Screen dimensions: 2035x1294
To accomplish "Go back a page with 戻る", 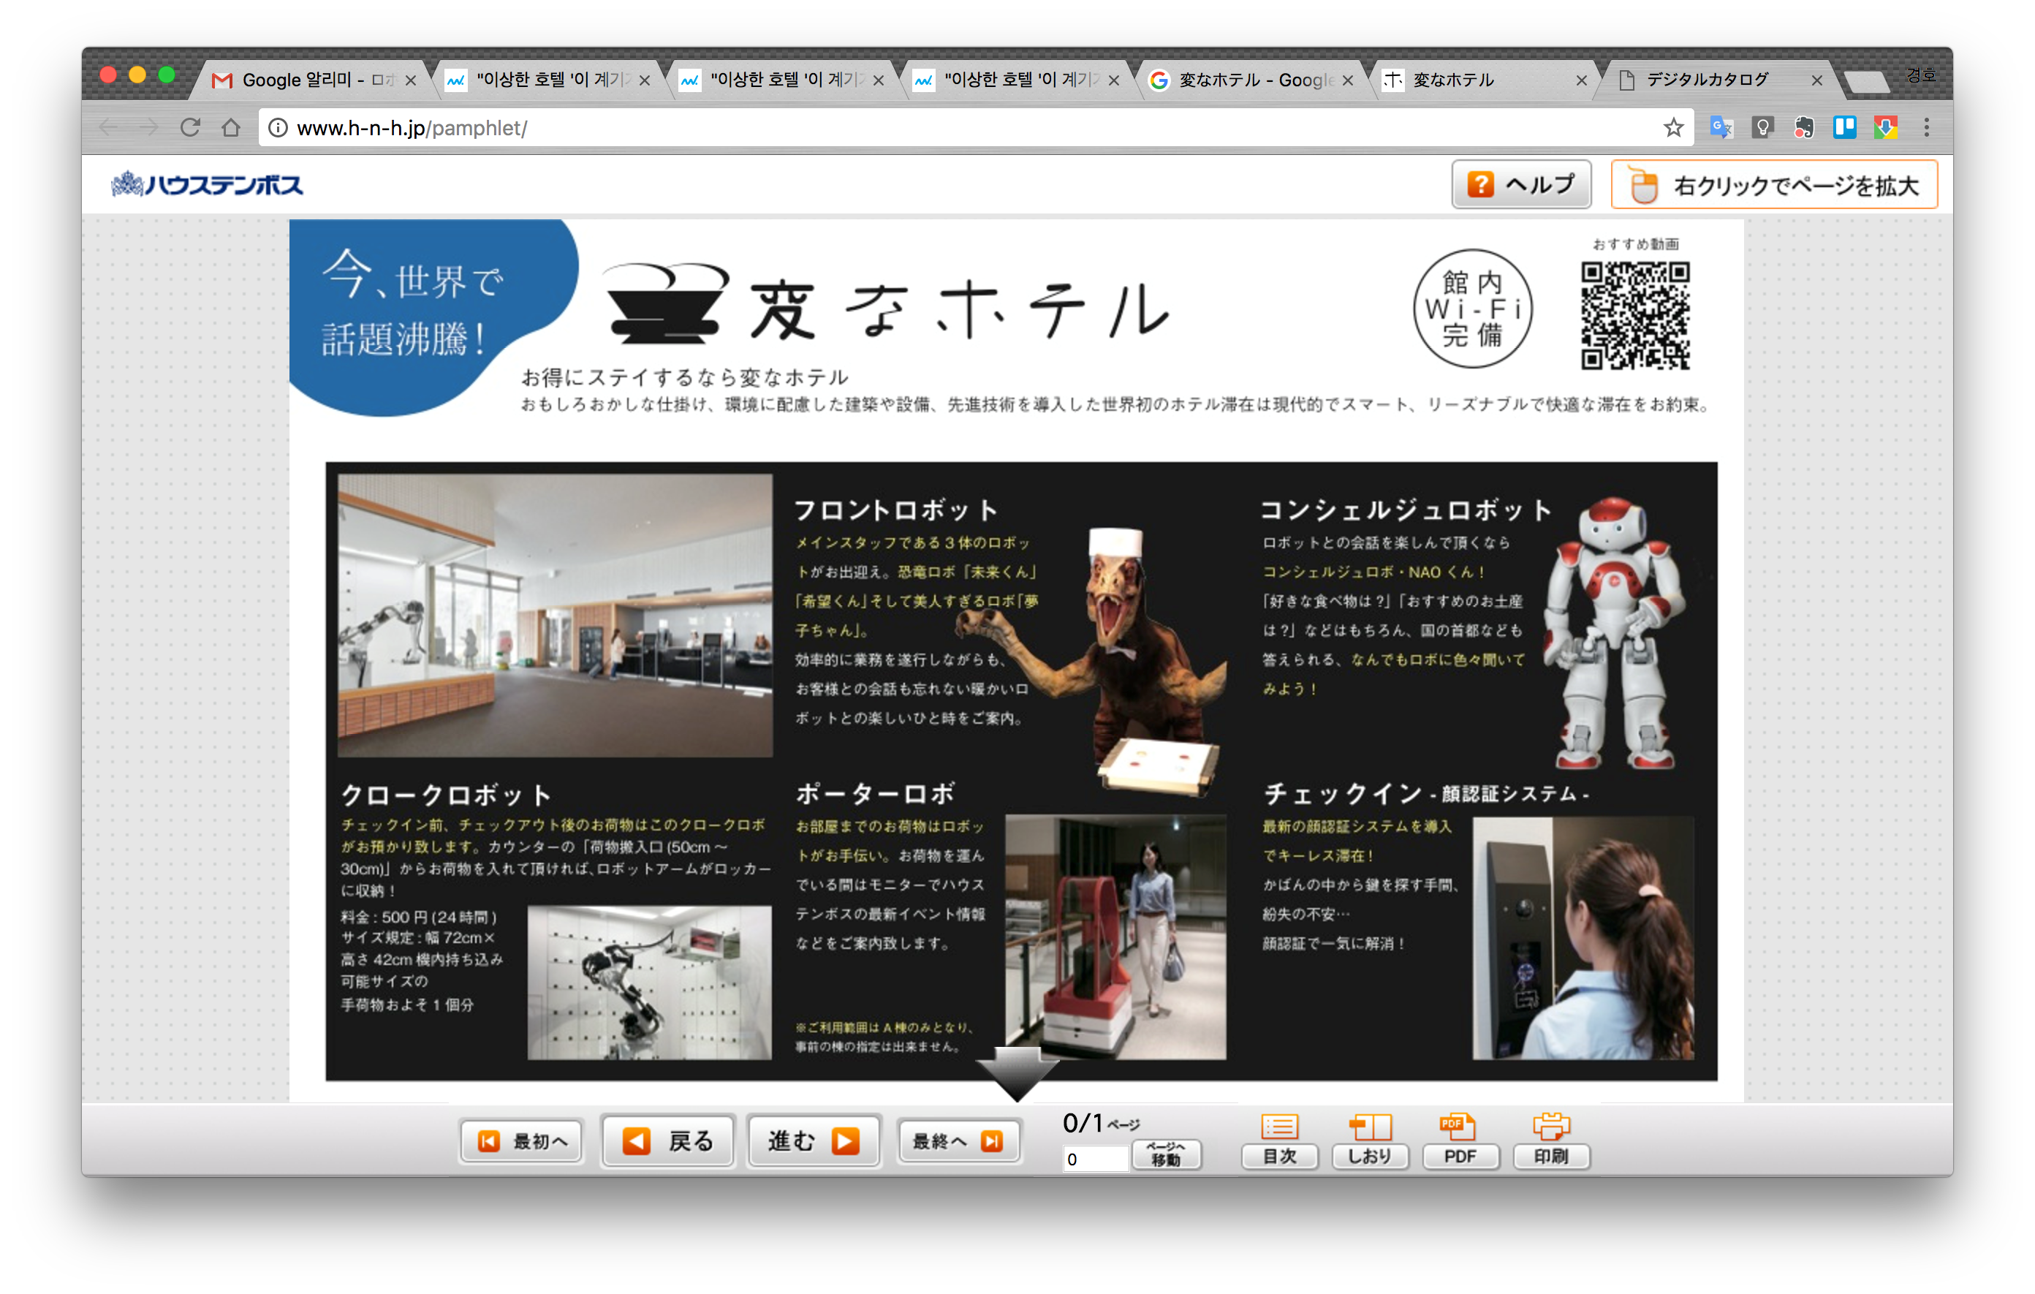I will 667,1141.
